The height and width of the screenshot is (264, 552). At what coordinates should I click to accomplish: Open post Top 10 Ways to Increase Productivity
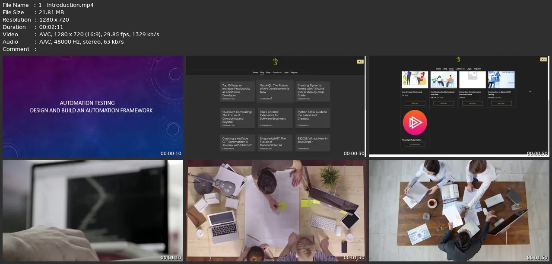238,91
